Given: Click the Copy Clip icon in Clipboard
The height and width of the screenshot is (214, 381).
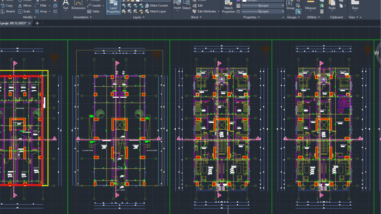Looking at the screenshot, I should click(x=341, y=6).
